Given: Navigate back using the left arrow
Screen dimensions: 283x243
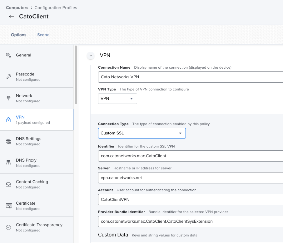Looking at the screenshot, I should coord(11,17).
